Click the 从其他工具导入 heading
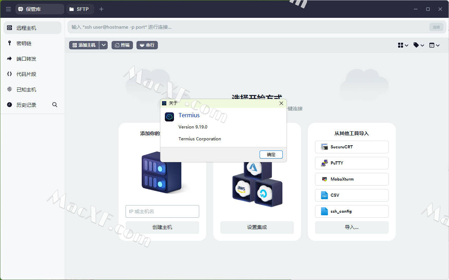 pos(351,133)
